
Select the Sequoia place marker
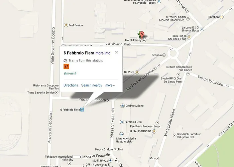click(x=164, y=55)
